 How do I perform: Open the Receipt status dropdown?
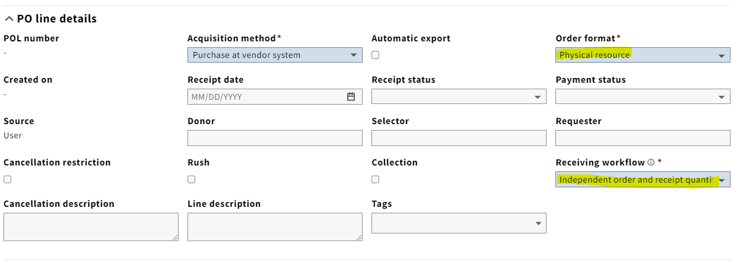click(x=459, y=96)
